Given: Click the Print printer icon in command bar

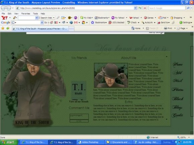Looking at the screenshot, I should (x=166, y=28).
